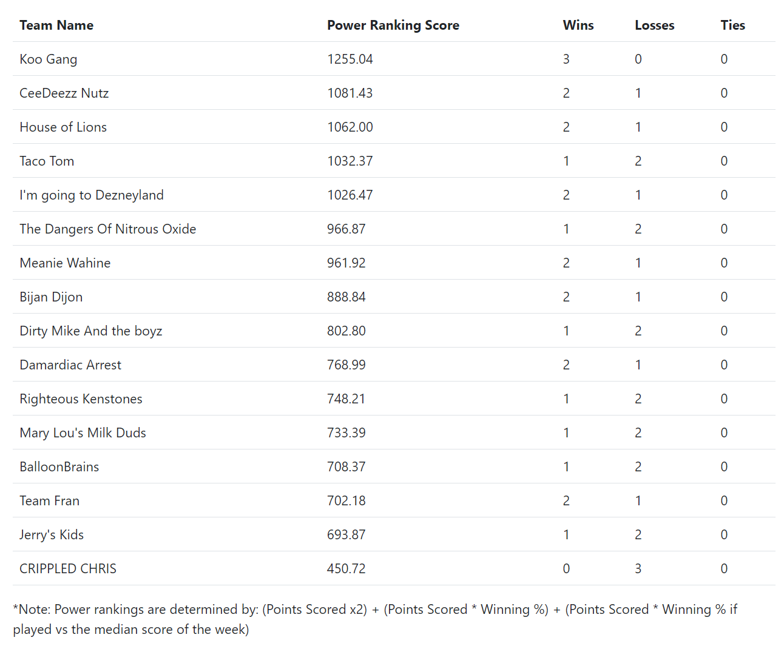Click Bijan Dijon team name

tap(51, 297)
